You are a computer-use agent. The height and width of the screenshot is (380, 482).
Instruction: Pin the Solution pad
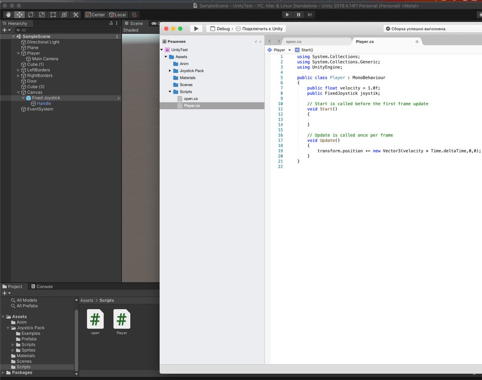(256, 42)
